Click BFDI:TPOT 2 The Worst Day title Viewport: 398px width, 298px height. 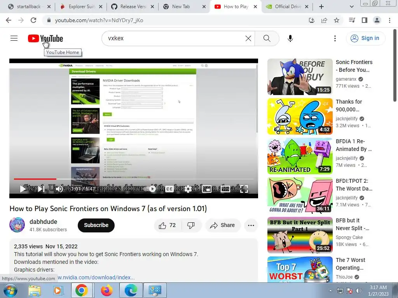coord(354,185)
